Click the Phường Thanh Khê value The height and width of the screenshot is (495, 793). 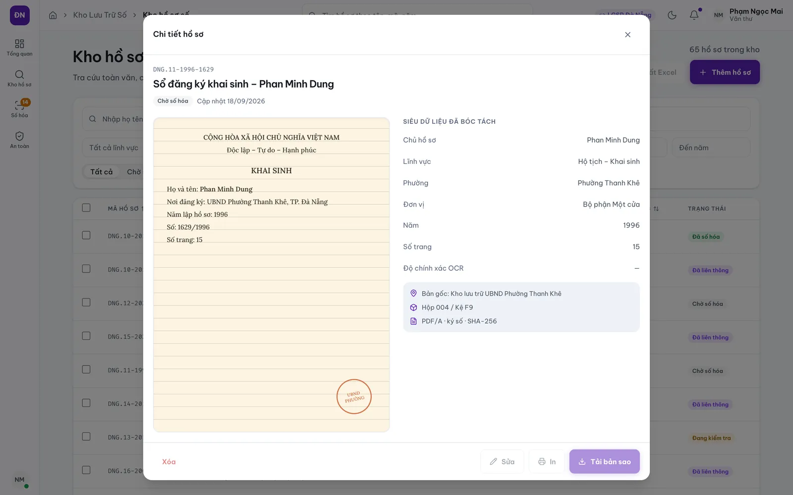609,183
